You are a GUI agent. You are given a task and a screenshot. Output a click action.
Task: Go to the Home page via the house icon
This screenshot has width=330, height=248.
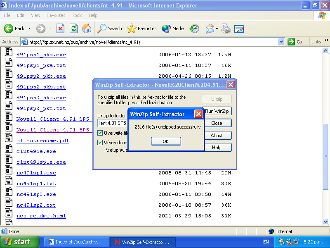(87, 29)
